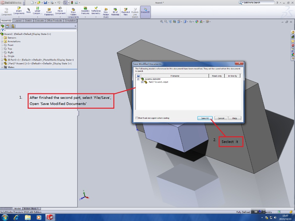Open SolidWorks Resources house icon in task pane
The height and width of the screenshot is (221, 295).
(293, 32)
